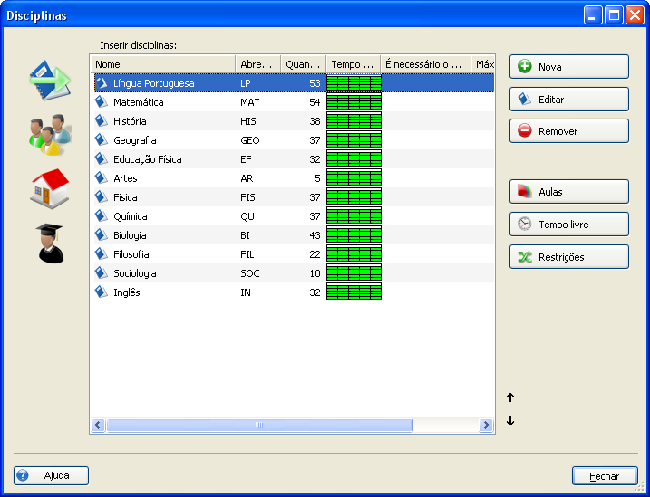
Task: Open the classes people group icon
Action: [x=46, y=134]
